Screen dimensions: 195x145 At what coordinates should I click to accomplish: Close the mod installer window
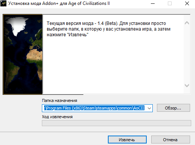187,3
